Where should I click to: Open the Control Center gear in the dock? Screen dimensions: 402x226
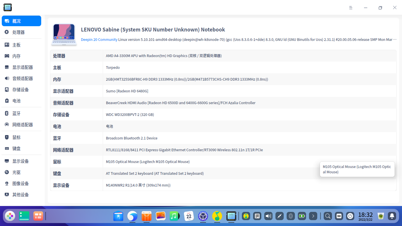tap(203, 216)
